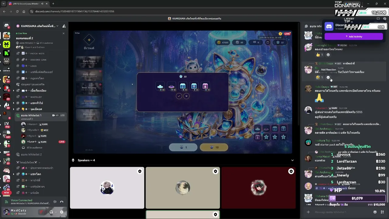The height and width of the screenshot is (219, 389).
Task: Open the emoji picker in the message box
Action: (x=375, y=212)
